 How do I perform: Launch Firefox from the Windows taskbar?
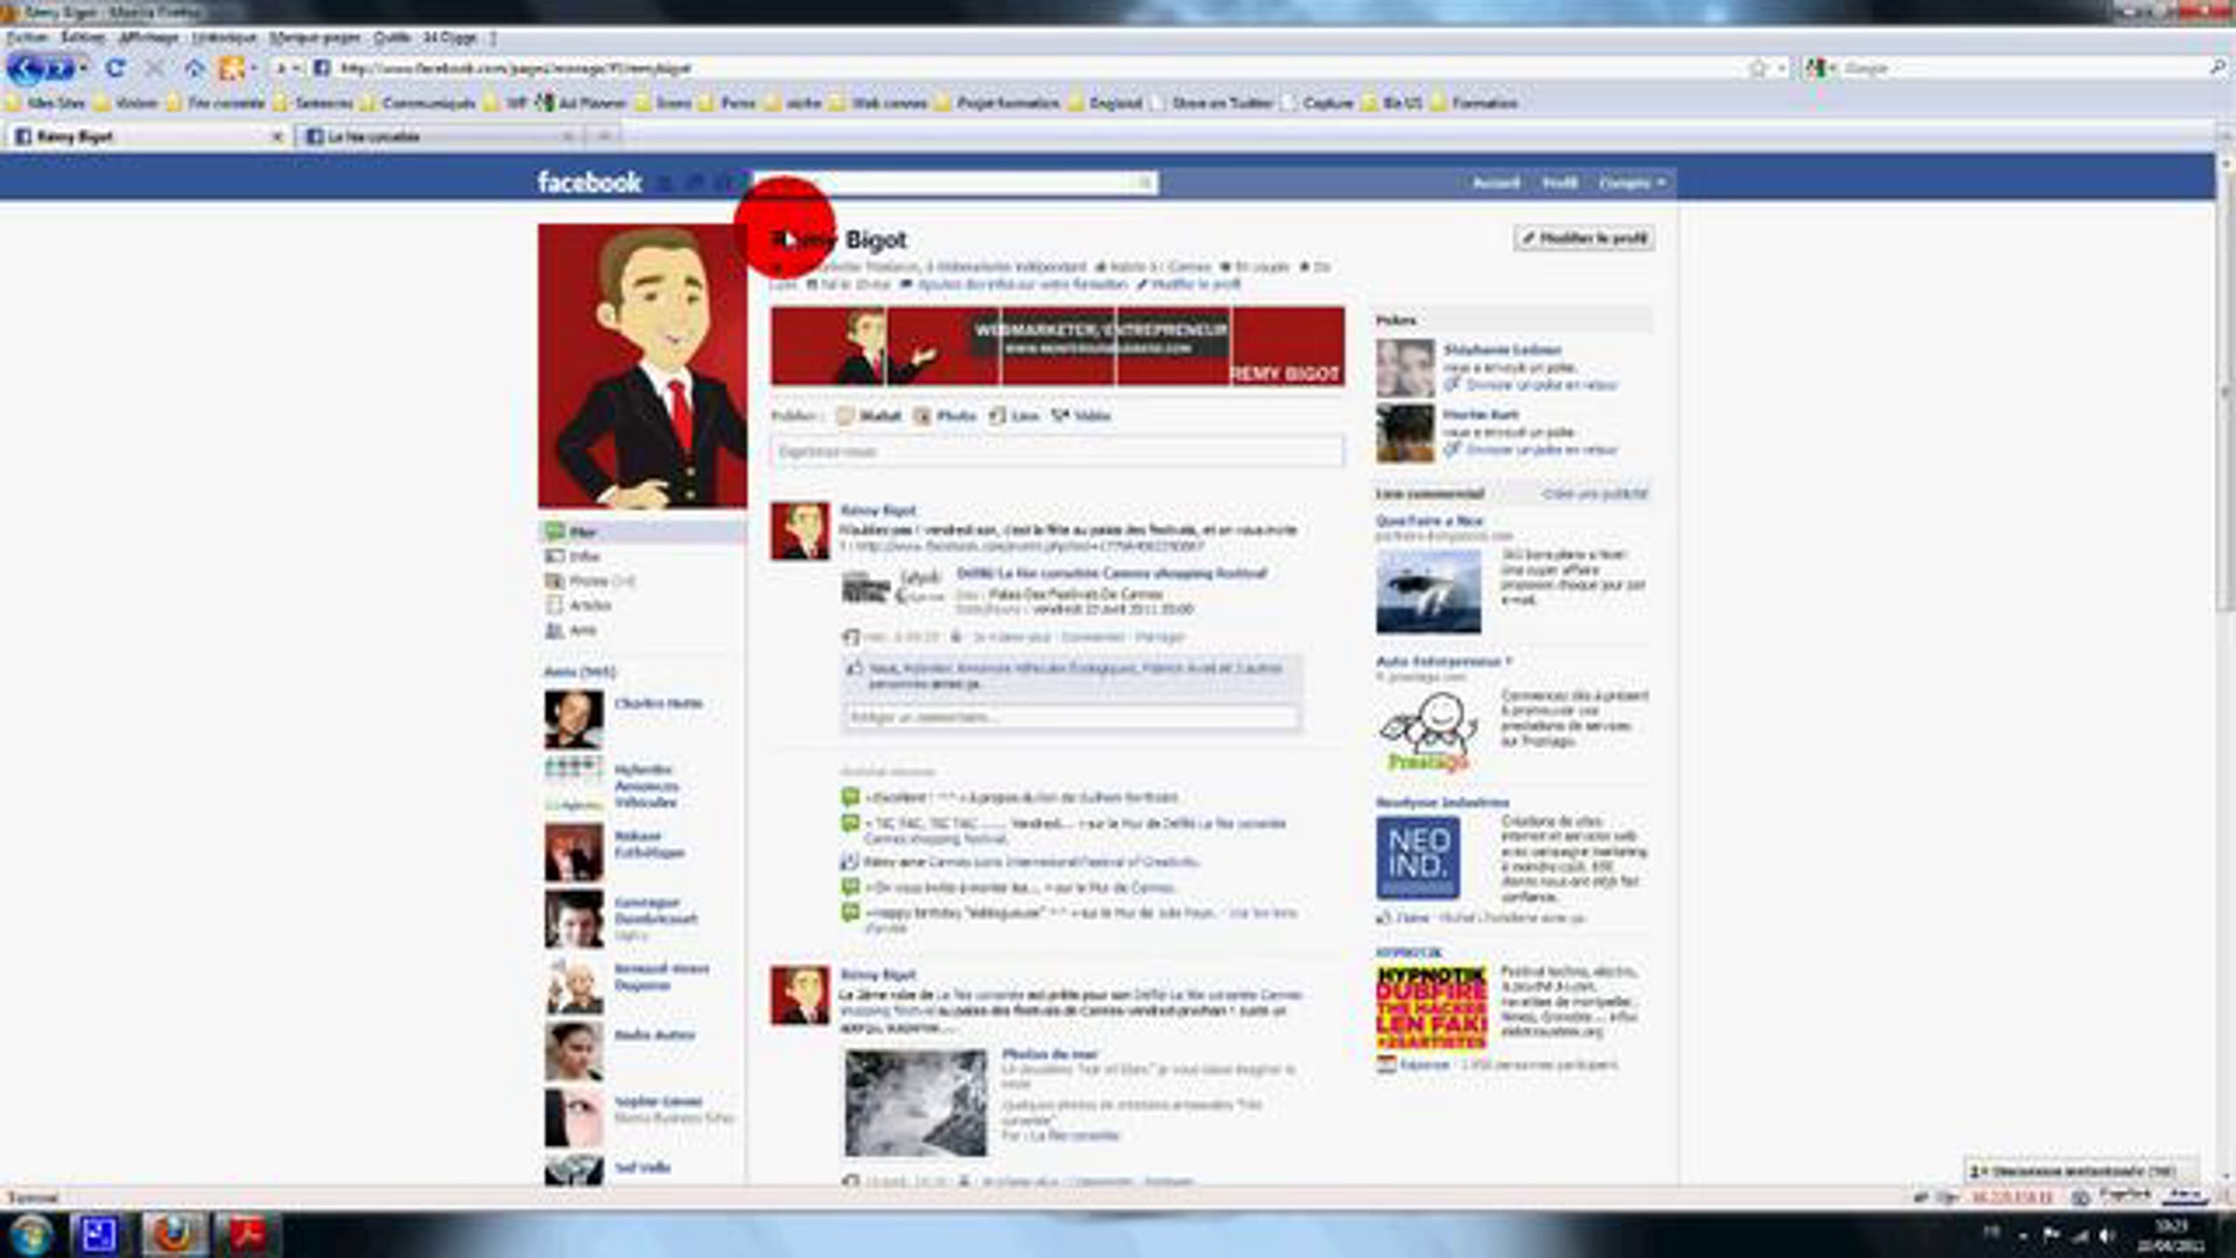pyautogui.click(x=173, y=1236)
